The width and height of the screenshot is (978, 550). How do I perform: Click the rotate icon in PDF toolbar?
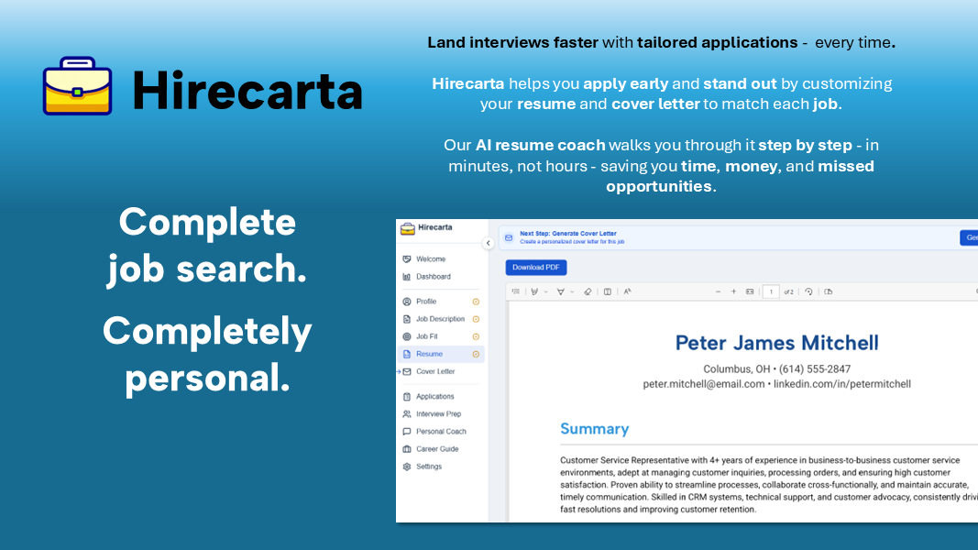(x=808, y=291)
